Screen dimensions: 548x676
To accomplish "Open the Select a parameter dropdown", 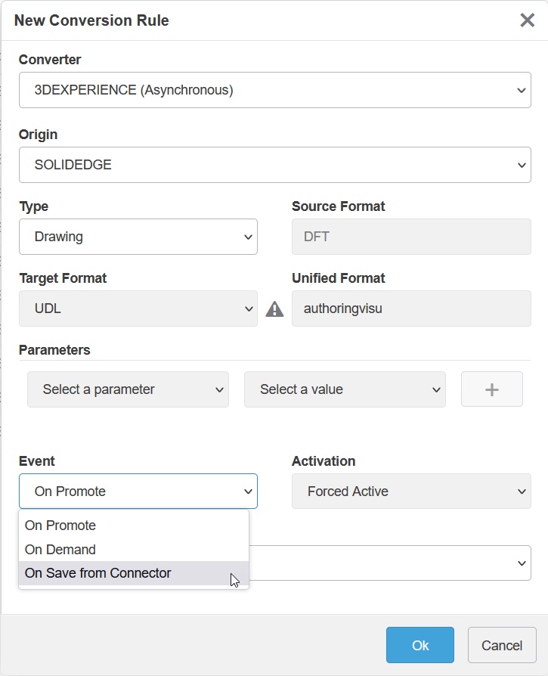I will [128, 389].
